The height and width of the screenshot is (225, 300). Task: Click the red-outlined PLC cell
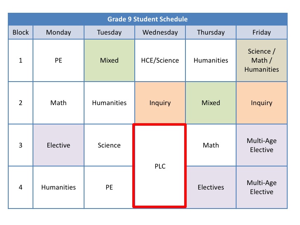(160, 166)
